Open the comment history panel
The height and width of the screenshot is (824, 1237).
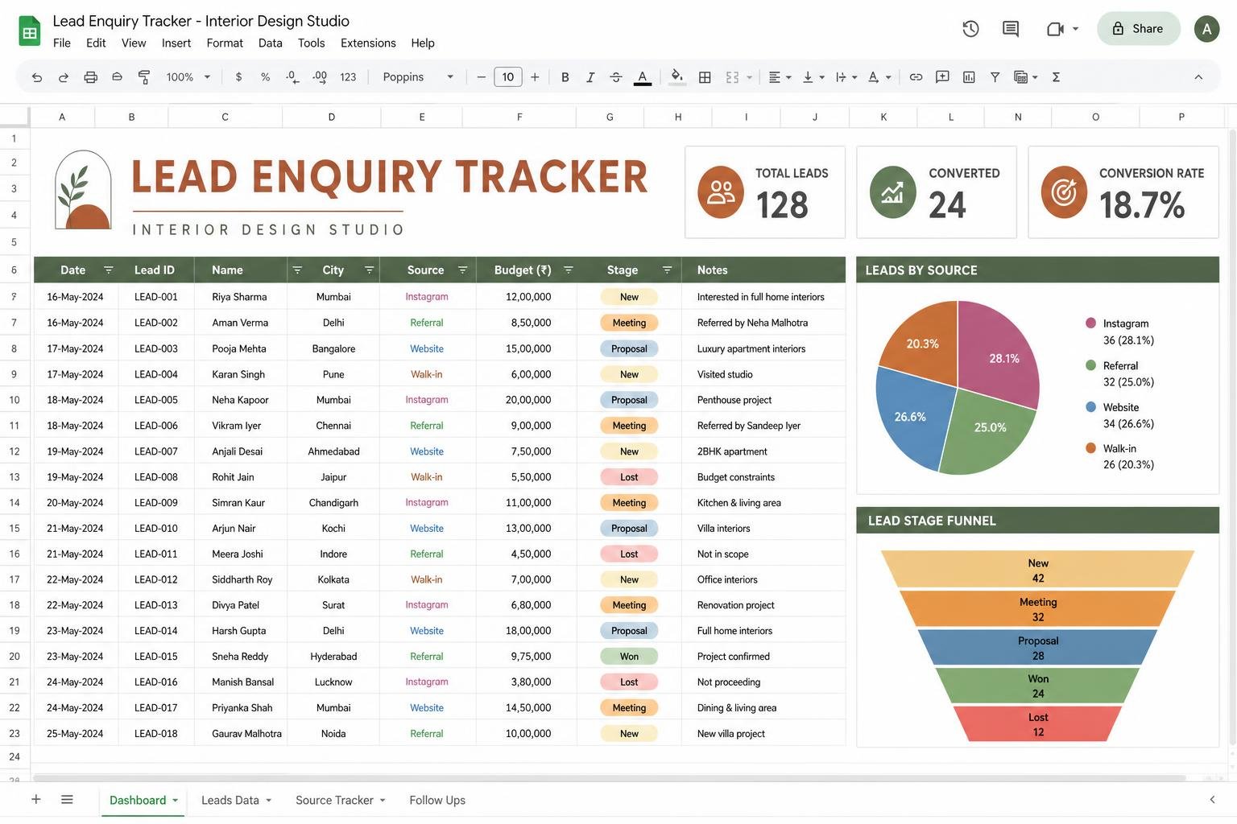pos(1011,29)
